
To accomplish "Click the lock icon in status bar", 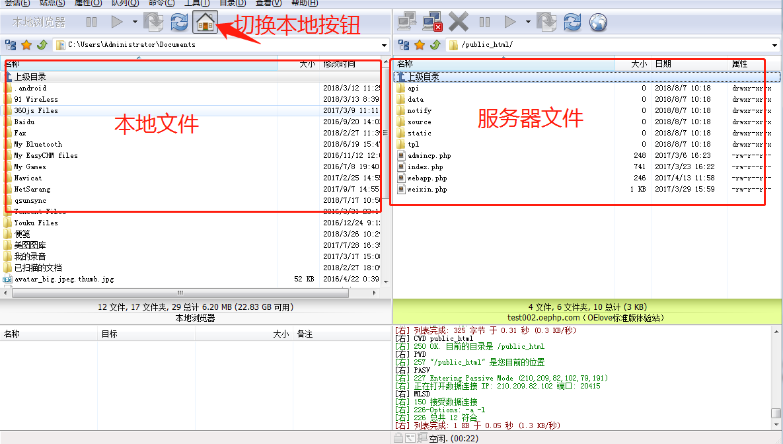I will [x=398, y=439].
